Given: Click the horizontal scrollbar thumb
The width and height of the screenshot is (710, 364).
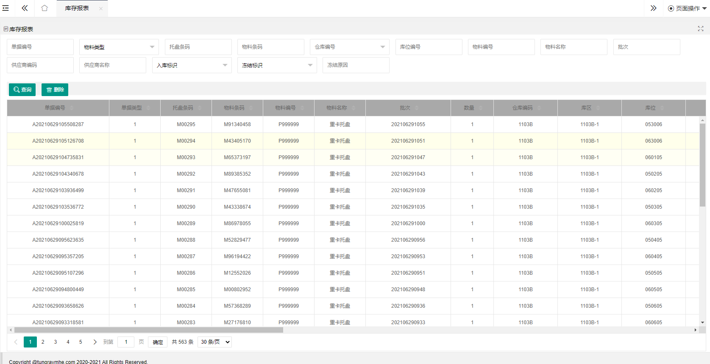Looking at the screenshot, I should (149, 330).
